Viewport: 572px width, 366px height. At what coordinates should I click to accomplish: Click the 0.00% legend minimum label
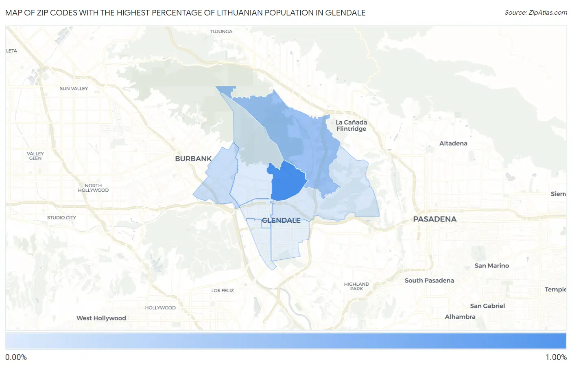(16, 357)
